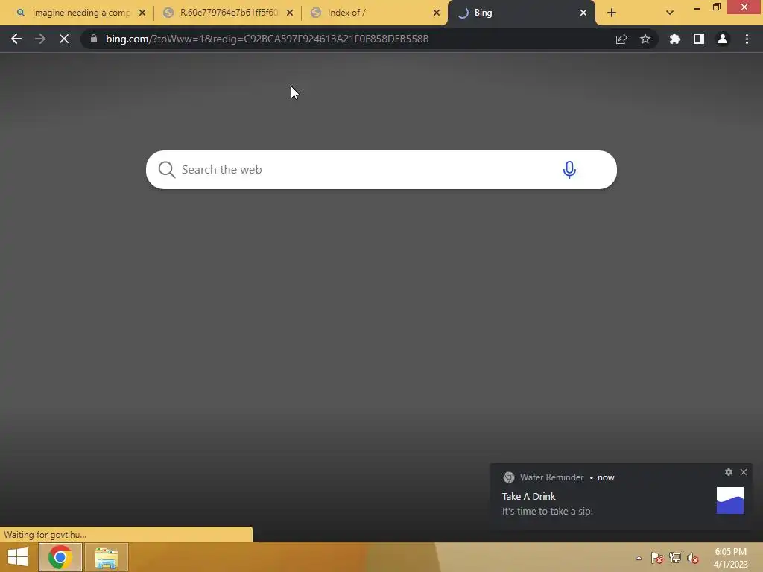Click the Bing search magnifier icon
The width and height of the screenshot is (763, 572).
pos(166,169)
